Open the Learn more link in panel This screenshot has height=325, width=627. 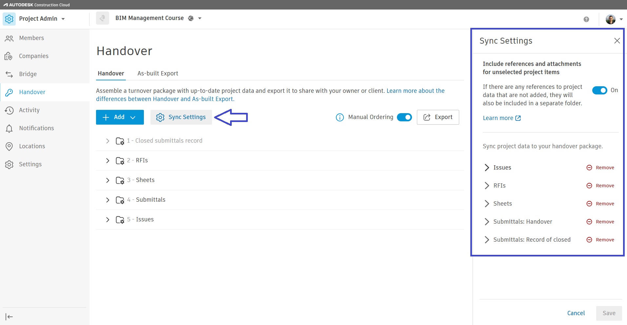[501, 118]
